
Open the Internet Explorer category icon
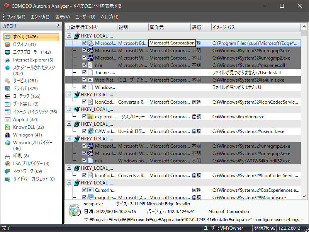[x=7, y=60]
